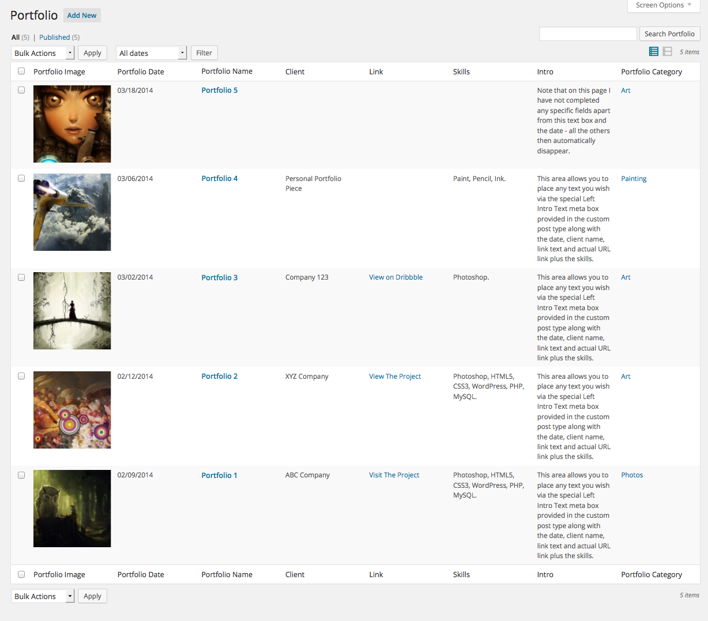Click the Portfolio Name header in top row
This screenshot has height=621, width=708.
tap(227, 71)
